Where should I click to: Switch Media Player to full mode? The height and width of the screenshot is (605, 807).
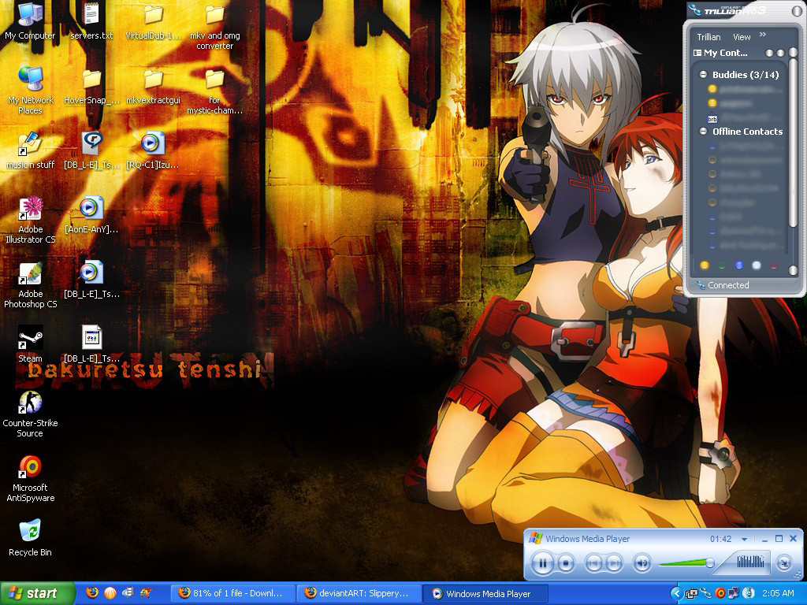783,563
